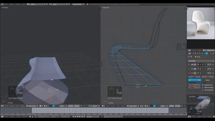Open File menu in top bar

(x=6, y=4)
